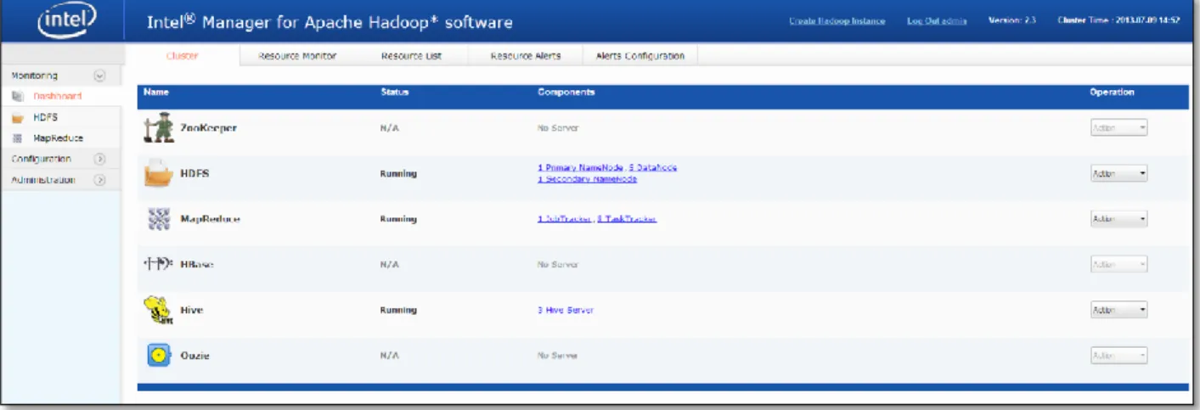The height and width of the screenshot is (410, 1200).
Task: Open the 1 Primary NameNode link
Action: pos(580,168)
